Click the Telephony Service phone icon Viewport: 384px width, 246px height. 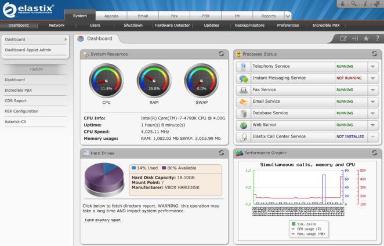click(x=244, y=66)
